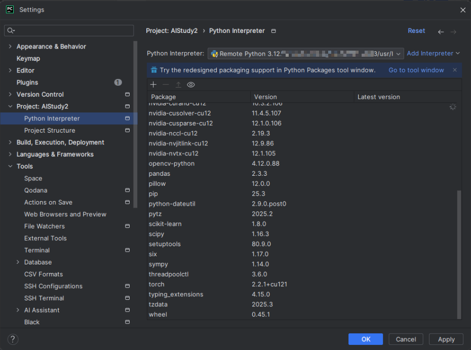Screen dimensions: 471x350
Task: Expand the AI Assistant node
Action: 18,310
